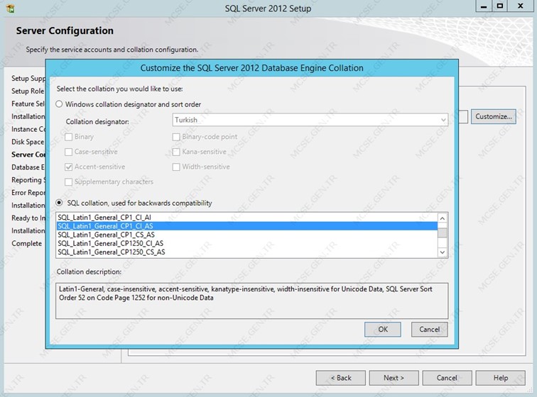Click the SQL Server Setup title bar icon

[x=11, y=9]
